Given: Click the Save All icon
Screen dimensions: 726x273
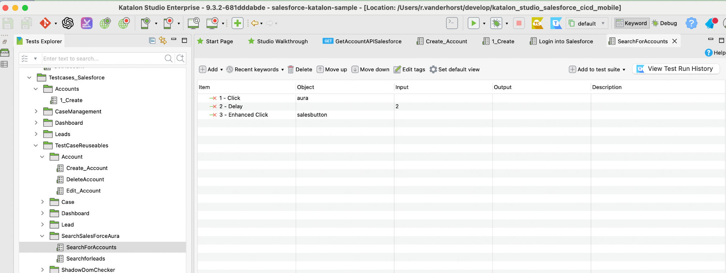Looking at the screenshot, I should point(26,23).
